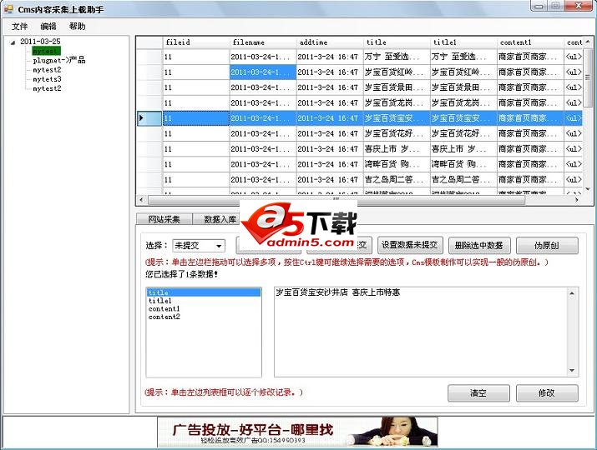This screenshot has width=597, height=450.
Task: Select title in the field list
Action: [x=204, y=292]
